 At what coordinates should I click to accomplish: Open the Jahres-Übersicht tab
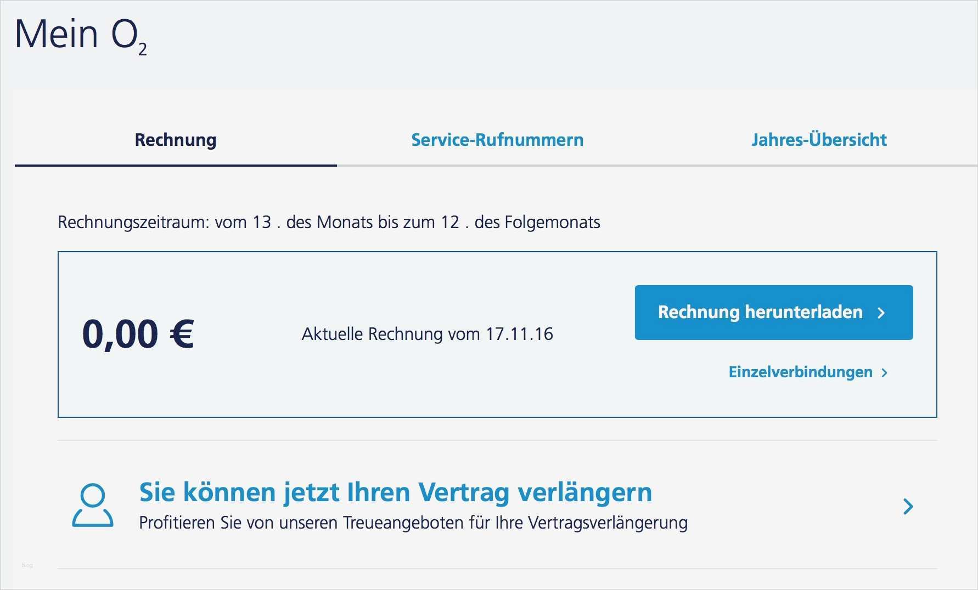pyautogui.click(x=819, y=140)
